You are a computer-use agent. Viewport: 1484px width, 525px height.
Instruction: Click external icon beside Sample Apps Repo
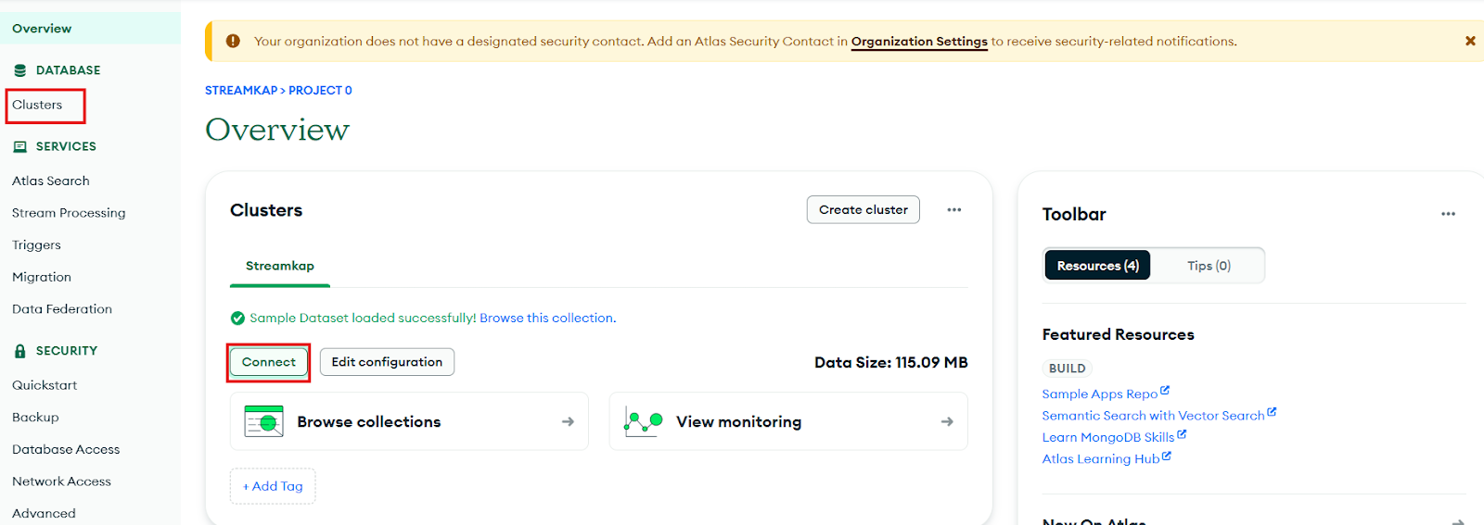[1165, 391]
